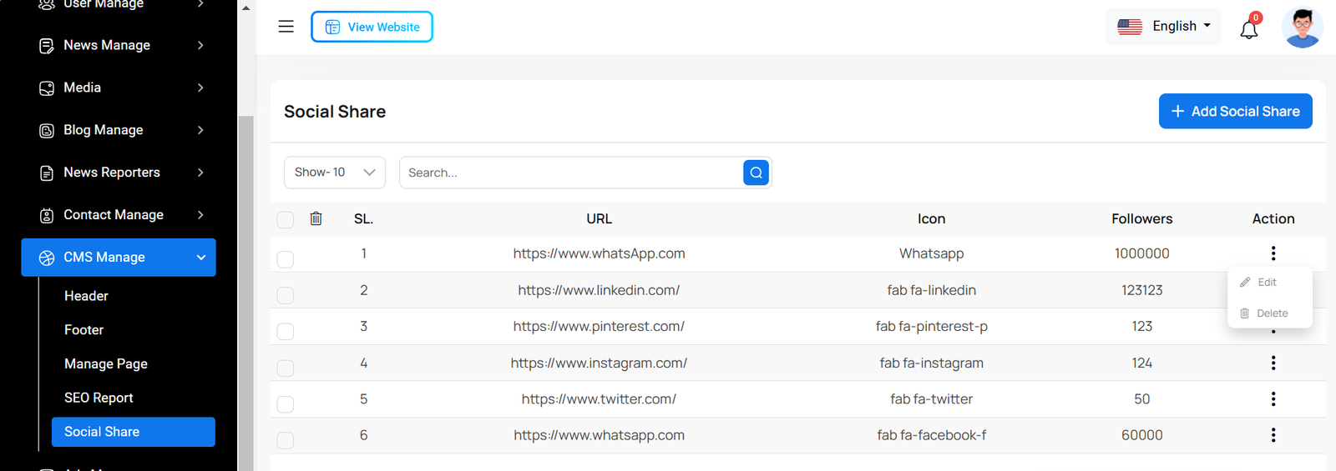
Task: Open the notification bell
Action: 1248,29
